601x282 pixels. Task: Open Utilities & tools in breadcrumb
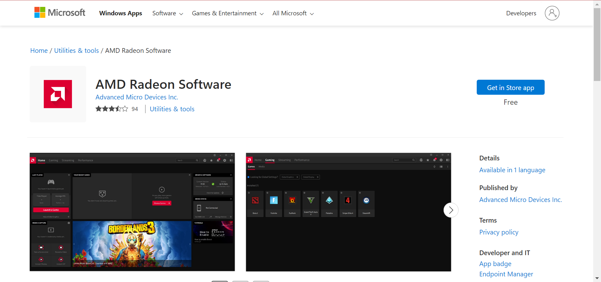coord(76,51)
